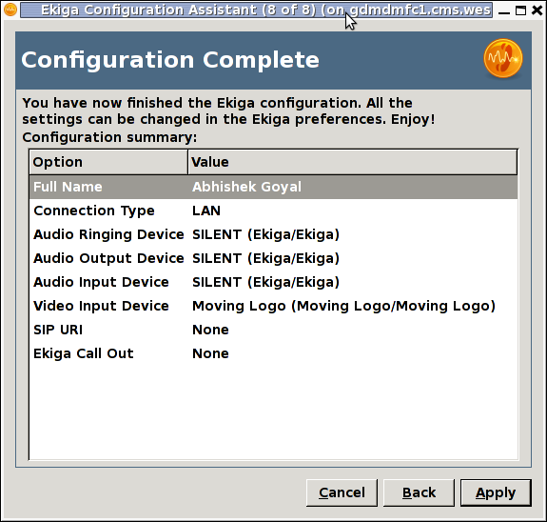
Task: Click the Moving Logo value cell
Action: pyautogui.click(x=343, y=306)
